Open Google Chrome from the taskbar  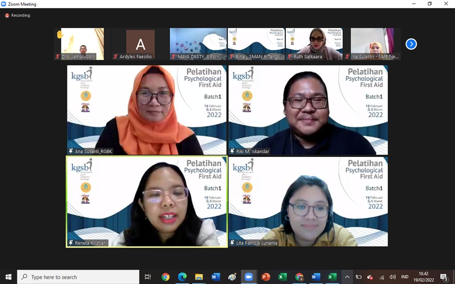click(x=166, y=277)
